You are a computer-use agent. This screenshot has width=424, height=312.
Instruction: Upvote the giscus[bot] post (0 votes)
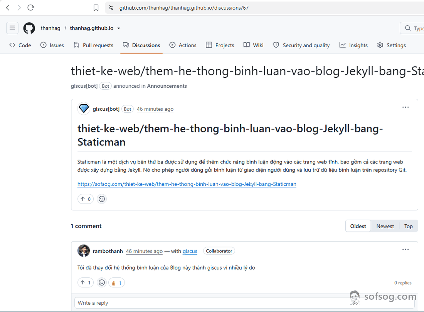[x=86, y=199]
